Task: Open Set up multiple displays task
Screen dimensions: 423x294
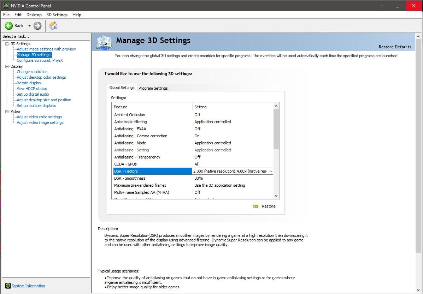Action: coord(36,106)
